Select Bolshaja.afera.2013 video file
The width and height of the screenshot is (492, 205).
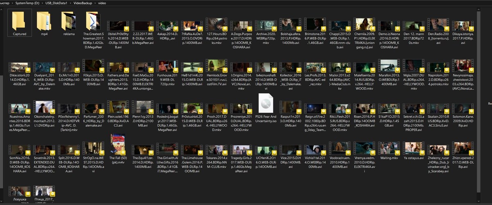point(290,25)
